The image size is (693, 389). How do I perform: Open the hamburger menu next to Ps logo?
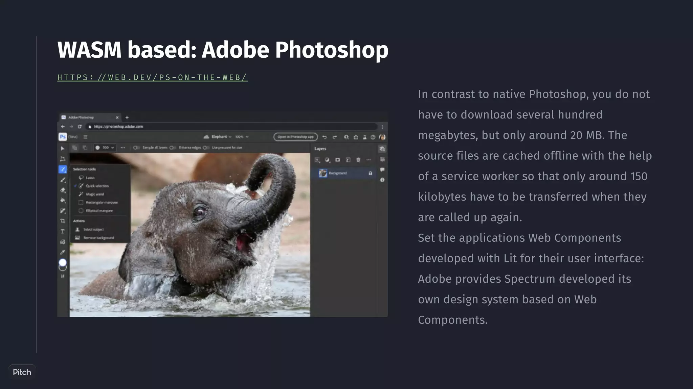(86, 137)
